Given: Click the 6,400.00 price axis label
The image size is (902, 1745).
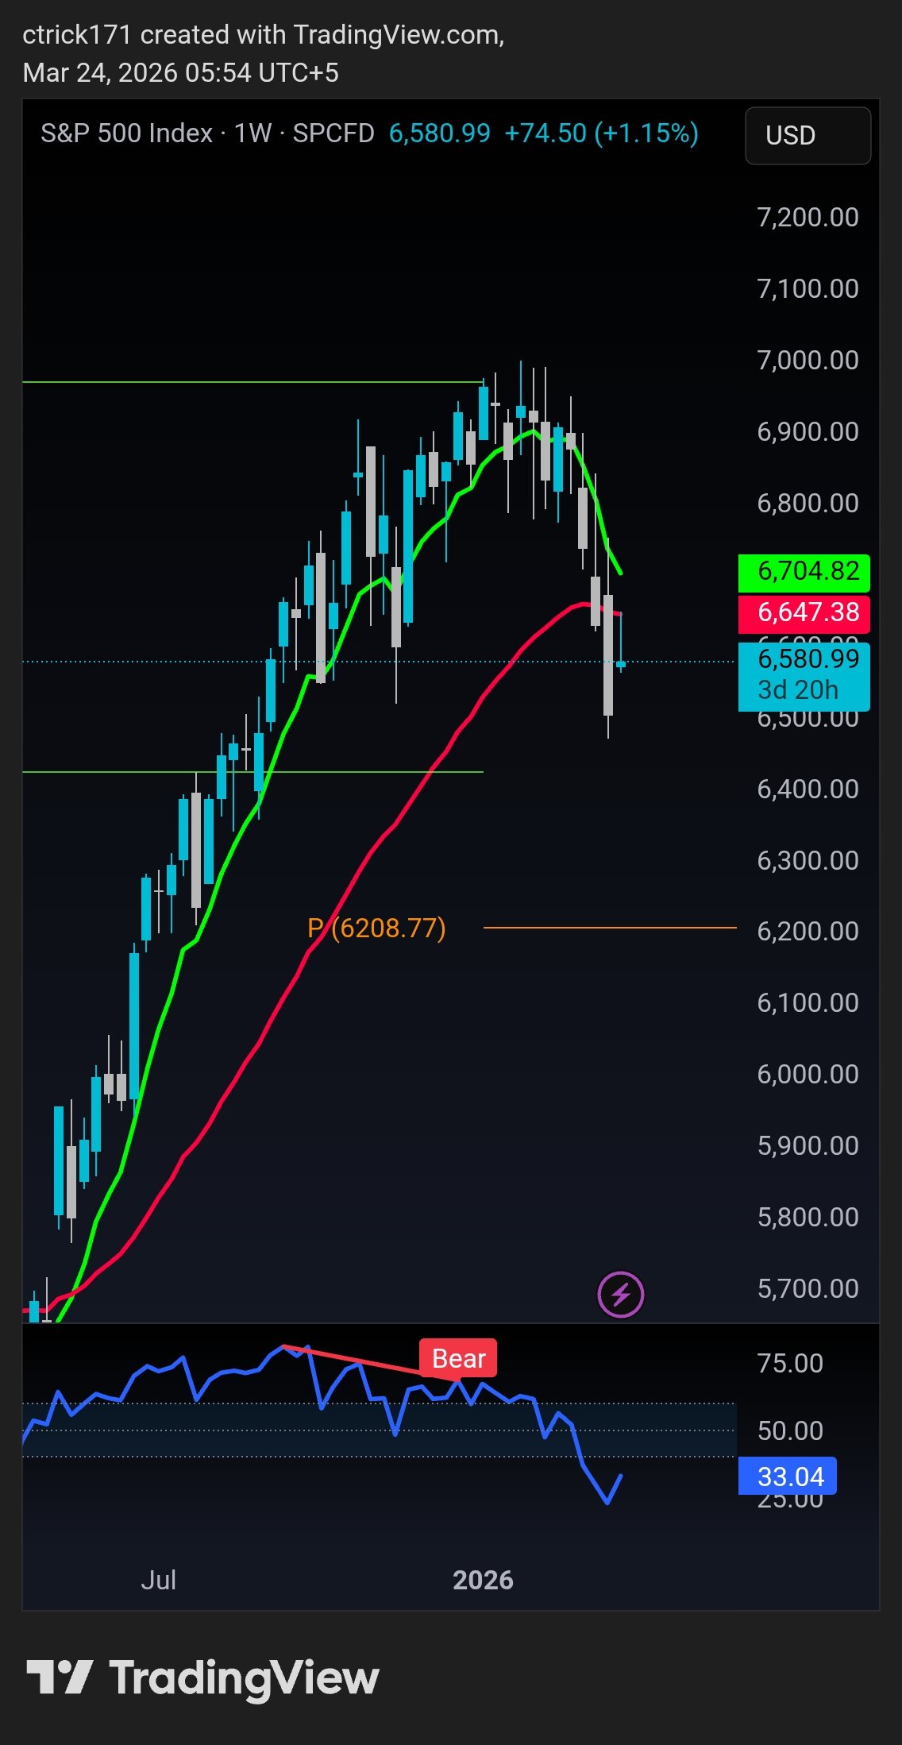Looking at the screenshot, I should click(x=808, y=789).
